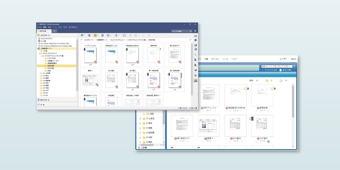Select the 現在の場所 radio button
This screenshot has height=170, width=340.
[x=281, y=70]
